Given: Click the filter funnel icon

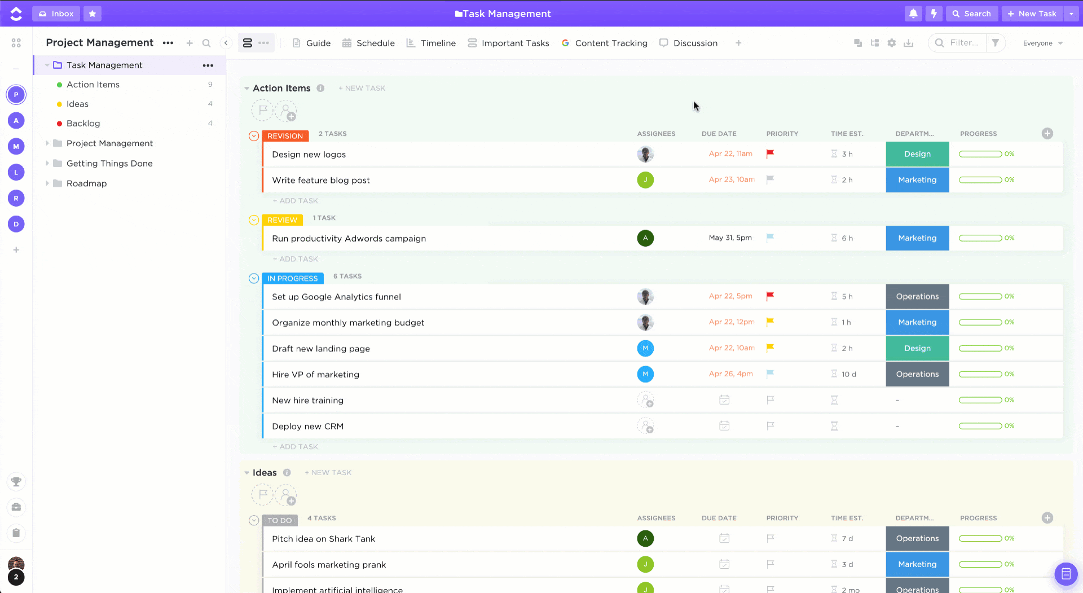Looking at the screenshot, I should coord(996,43).
